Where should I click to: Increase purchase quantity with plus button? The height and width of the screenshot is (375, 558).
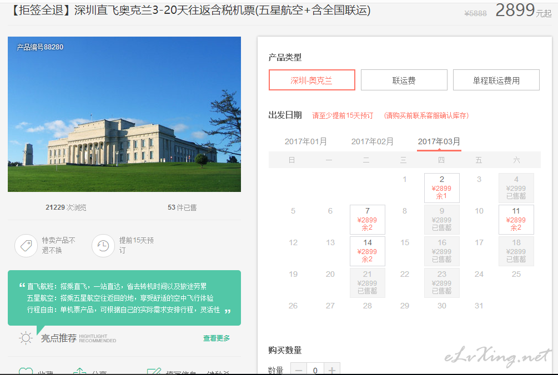[331, 369]
